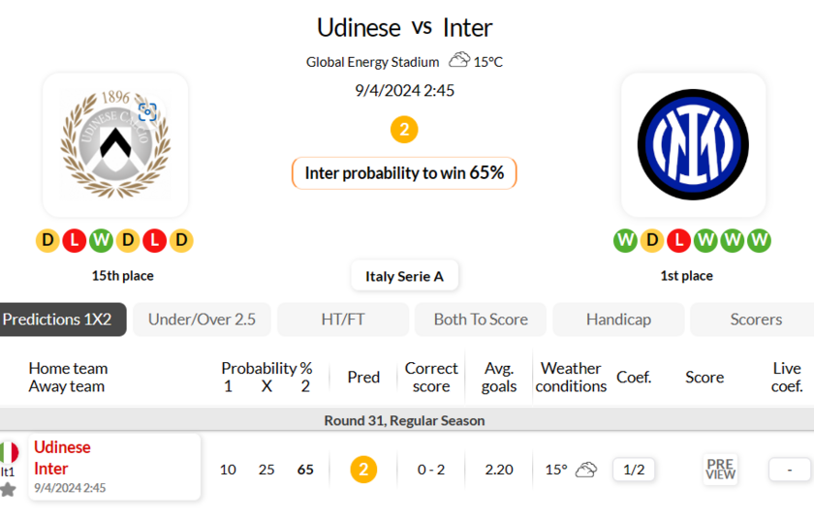Click the image search icon on the Udinese crest
Viewport: 814px width, 518px height.
[147, 111]
